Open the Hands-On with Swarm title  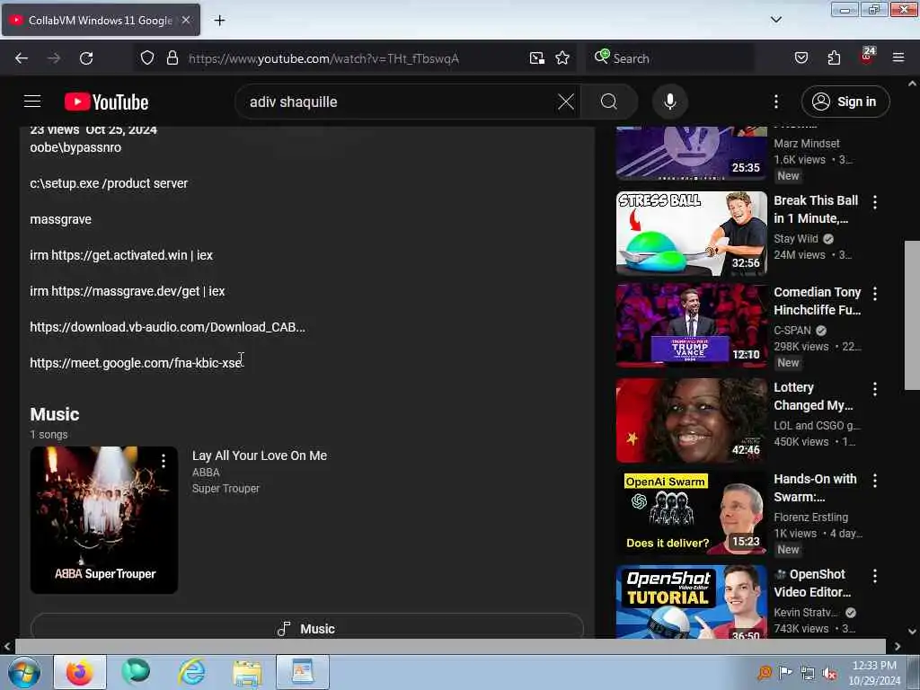(815, 488)
